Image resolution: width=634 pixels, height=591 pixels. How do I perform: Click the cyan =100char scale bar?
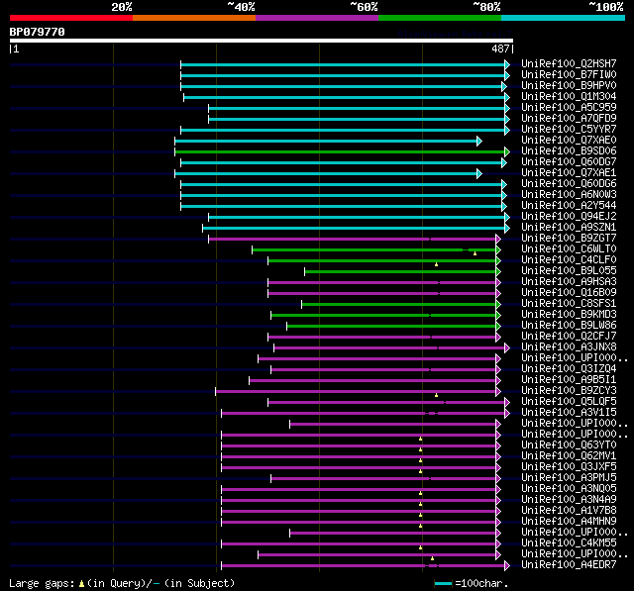pyautogui.click(x=443, y=583)
